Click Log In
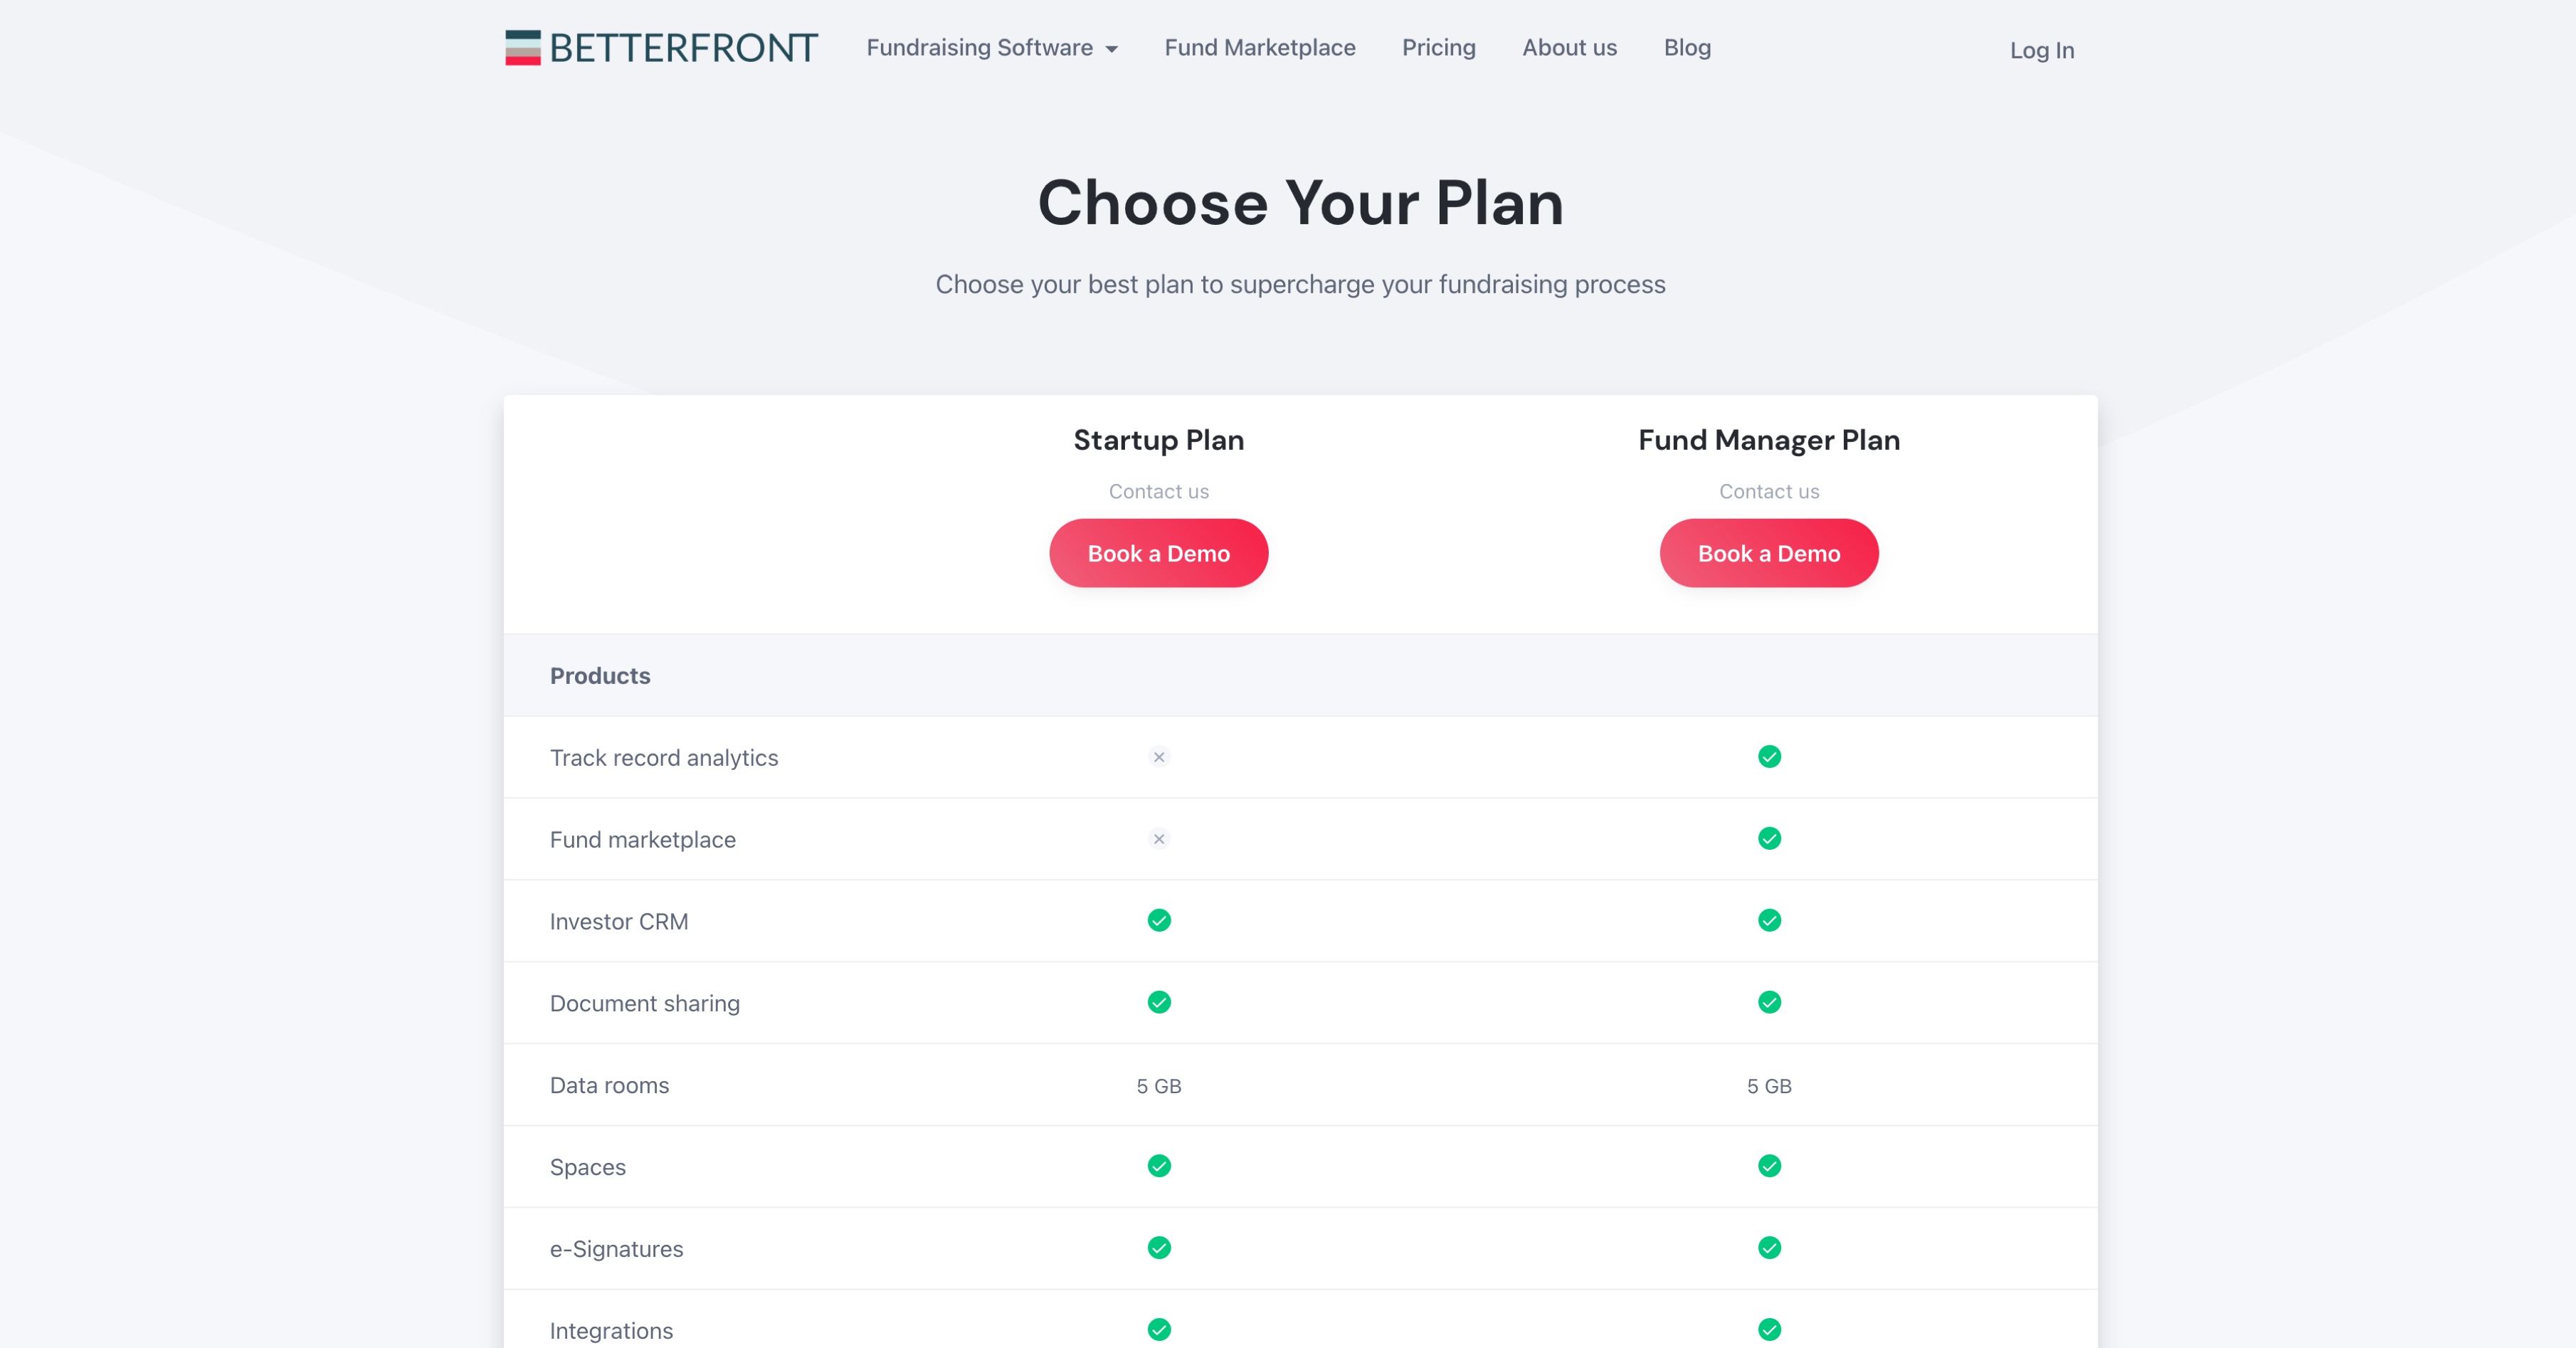 pyautogui.click(x=2041, y=50)
